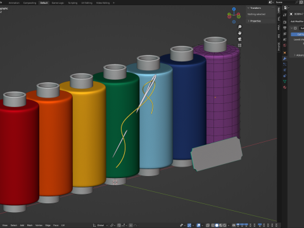Open the Mesh menu in viewport header

(x=30, y=225)
